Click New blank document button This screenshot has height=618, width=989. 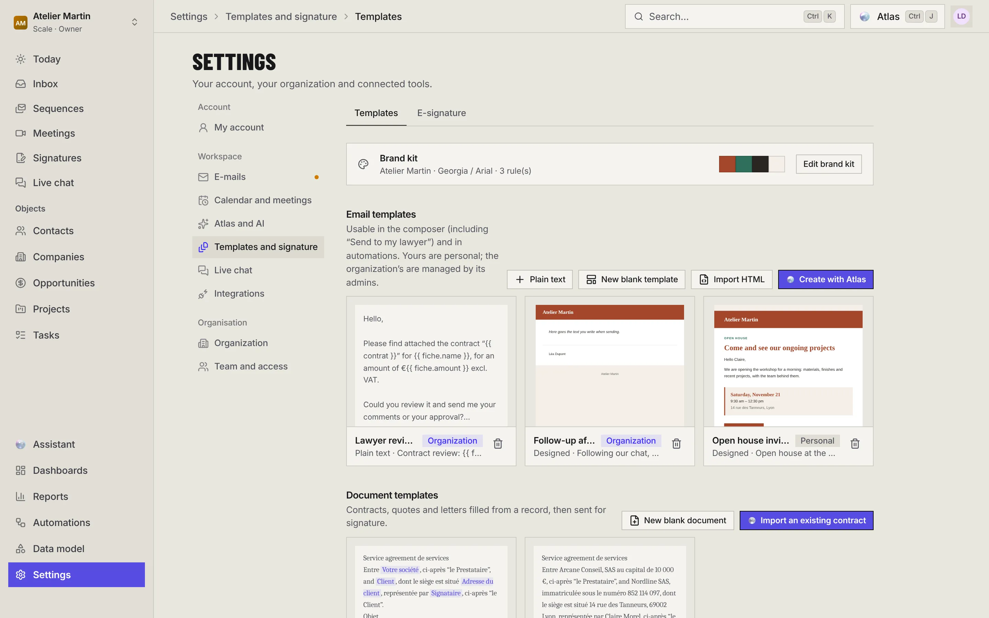(678, 520)
